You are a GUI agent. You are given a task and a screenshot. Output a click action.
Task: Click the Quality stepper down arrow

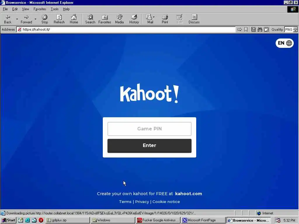point(295,31)
